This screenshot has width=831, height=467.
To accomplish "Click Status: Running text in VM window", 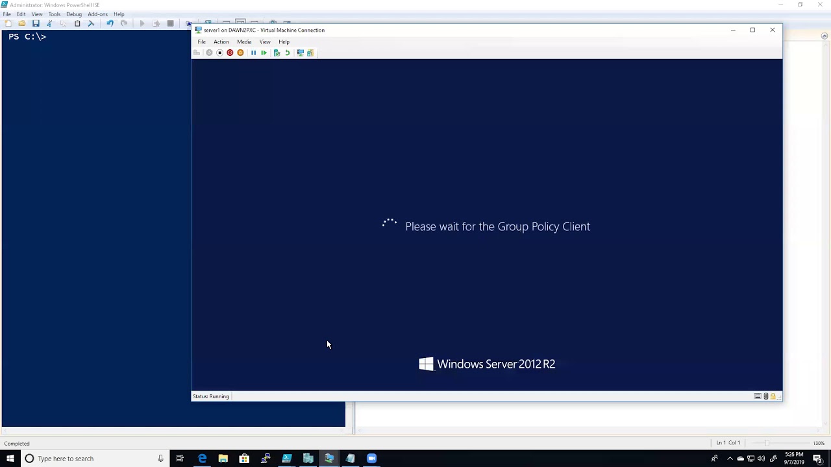I will (210, 396).
